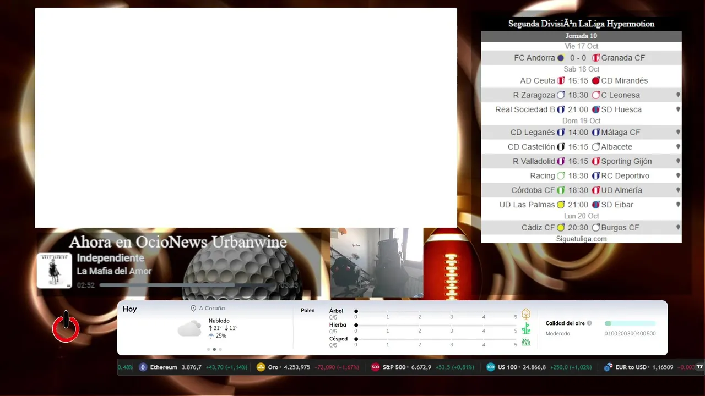This screenshot has height=396, width=705.
Task: Click the red power button icon
Action: (x=66, y=327)
